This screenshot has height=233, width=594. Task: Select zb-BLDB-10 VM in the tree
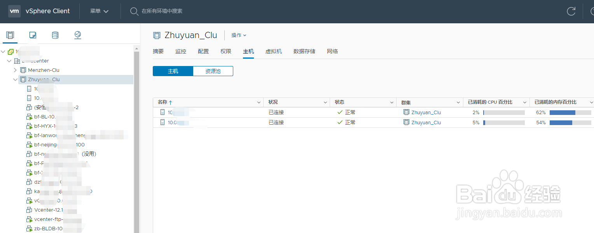(48, 229)
